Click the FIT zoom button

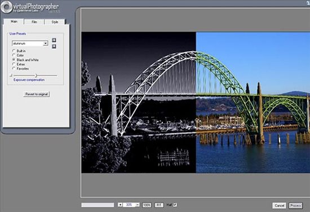[159, 205]
